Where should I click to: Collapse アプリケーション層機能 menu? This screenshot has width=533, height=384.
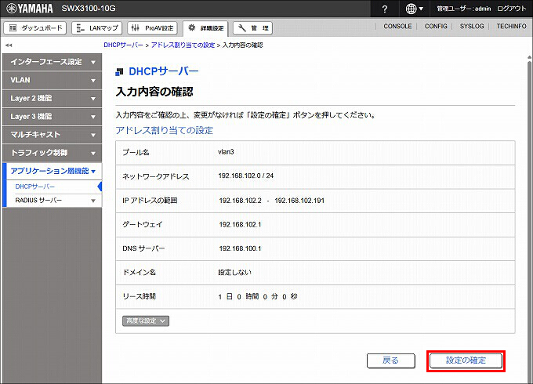point(53,171)
